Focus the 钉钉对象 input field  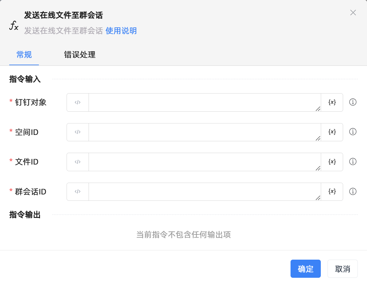point(205,102)
